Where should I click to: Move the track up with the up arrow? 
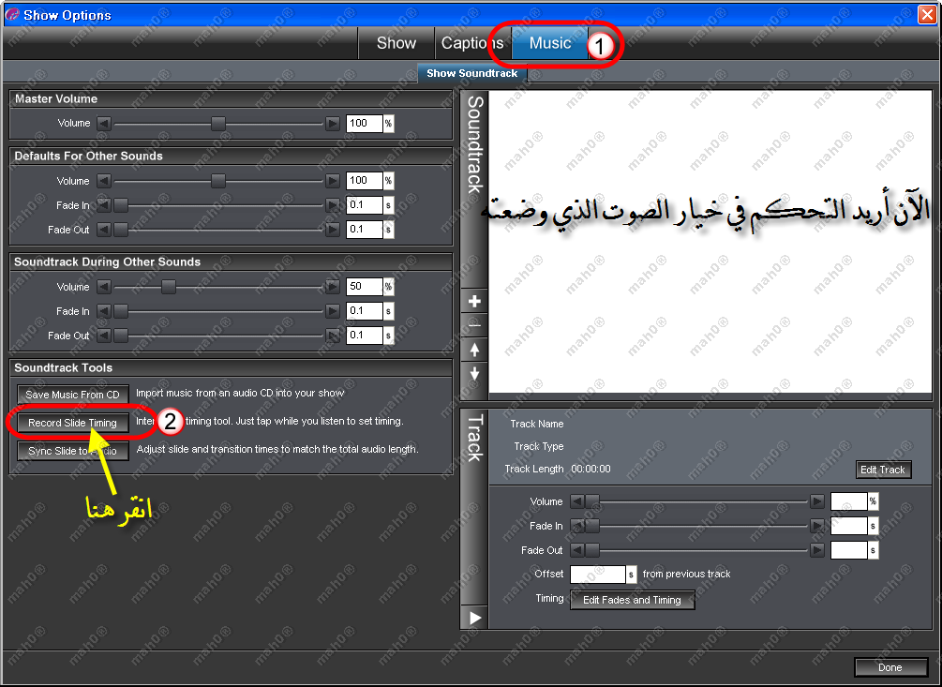click(474, 350)
